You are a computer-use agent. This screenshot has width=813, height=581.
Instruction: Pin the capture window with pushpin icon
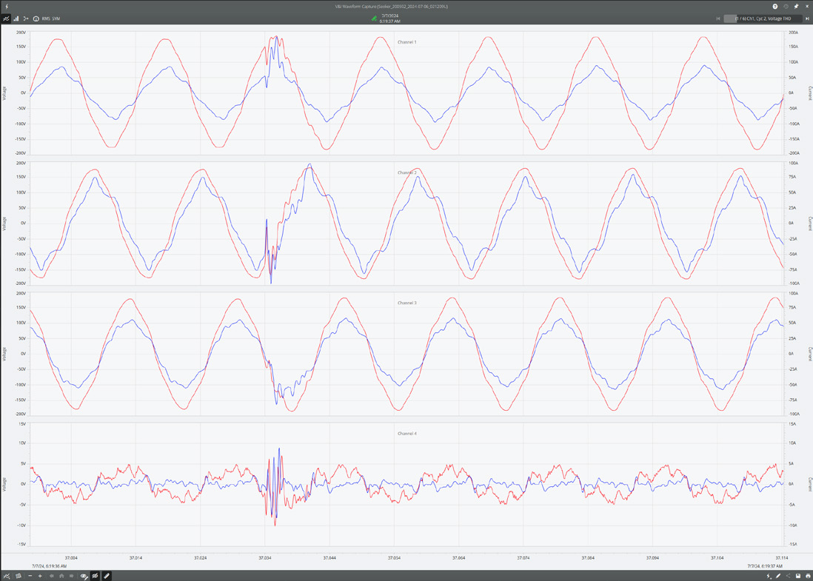(796, 6)
